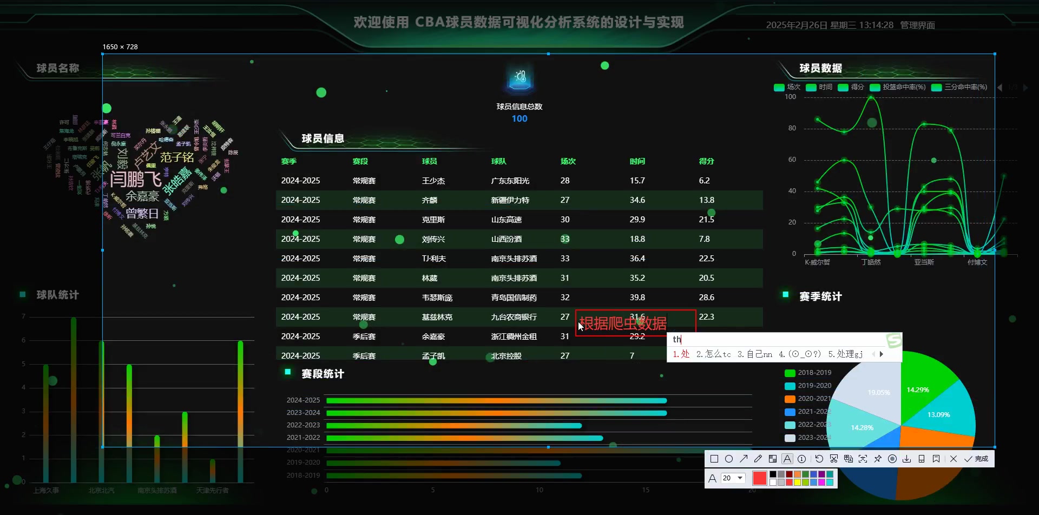Click the 得分 column header
Image resolution: width=1039 pixels, height=515 pixels.
point(706,161)
